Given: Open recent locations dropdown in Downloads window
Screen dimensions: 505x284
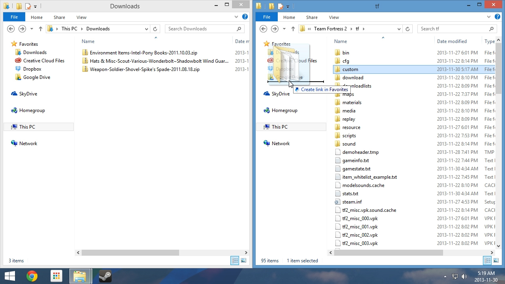Looking at the screenshot, I should [32, 29].
